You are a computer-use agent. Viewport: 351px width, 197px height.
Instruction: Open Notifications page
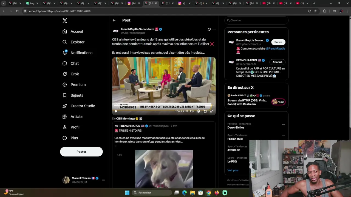click(x=77, y=53)
